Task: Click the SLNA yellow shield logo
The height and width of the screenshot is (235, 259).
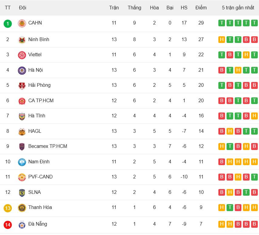Action: (x=22, y=192)
